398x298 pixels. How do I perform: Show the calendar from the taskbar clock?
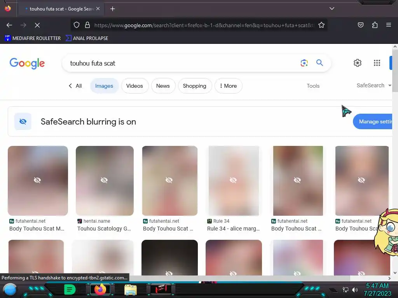tap(377, 289)
